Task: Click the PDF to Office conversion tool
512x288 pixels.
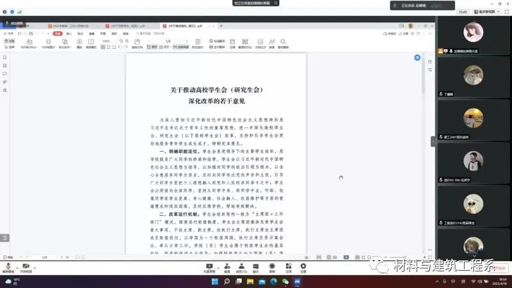Action: (x=29, y=44)
